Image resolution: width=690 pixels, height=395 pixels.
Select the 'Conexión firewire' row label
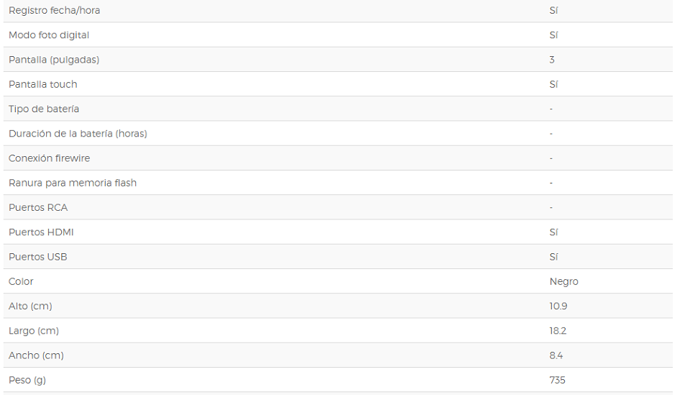(x=49, y=158)
